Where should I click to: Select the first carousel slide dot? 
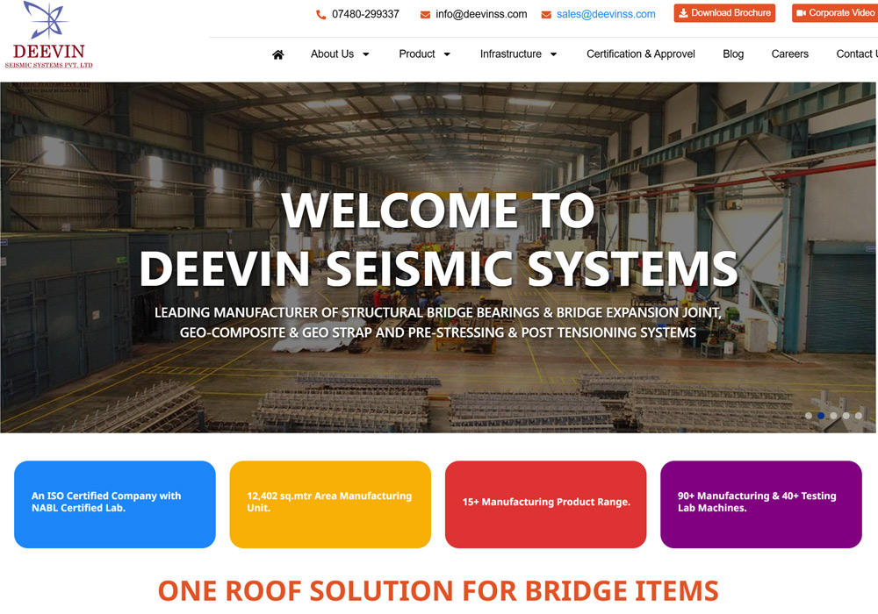(x=809, y=416)
